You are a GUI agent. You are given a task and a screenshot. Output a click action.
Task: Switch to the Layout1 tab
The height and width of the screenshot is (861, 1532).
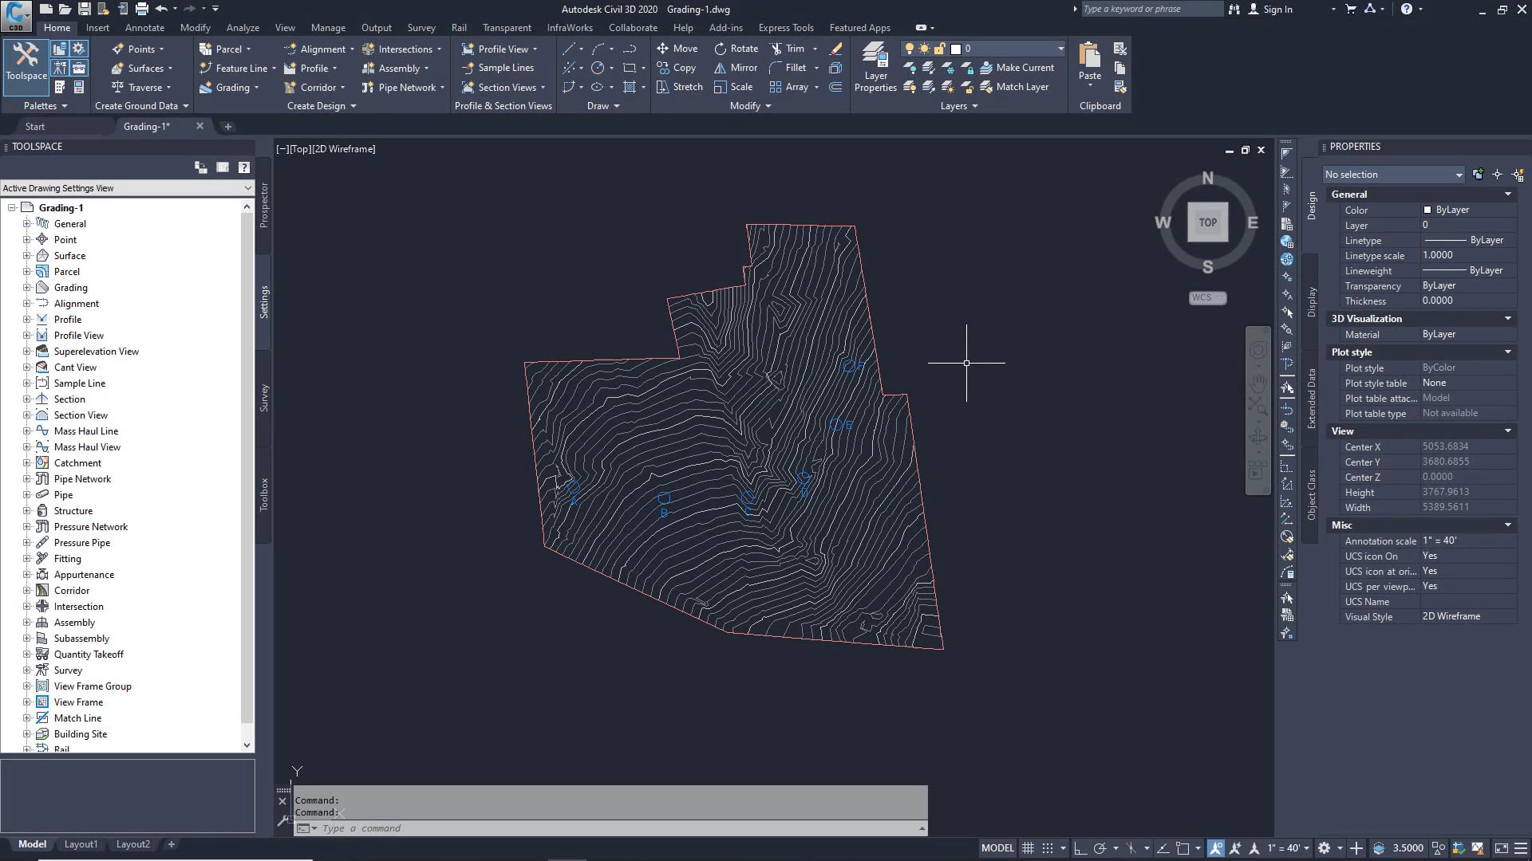coord(81,844)
